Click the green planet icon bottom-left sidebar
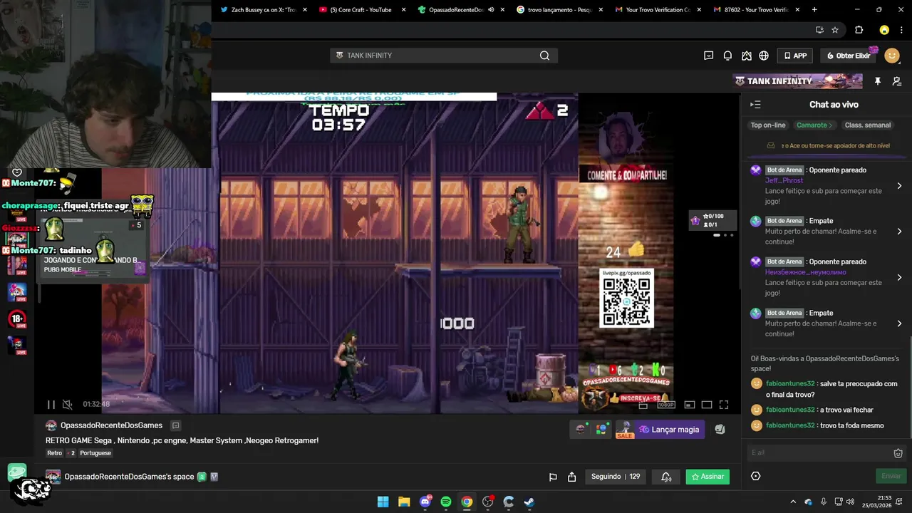The height and width of the screenshot is (513, 912). click(17, 471)
